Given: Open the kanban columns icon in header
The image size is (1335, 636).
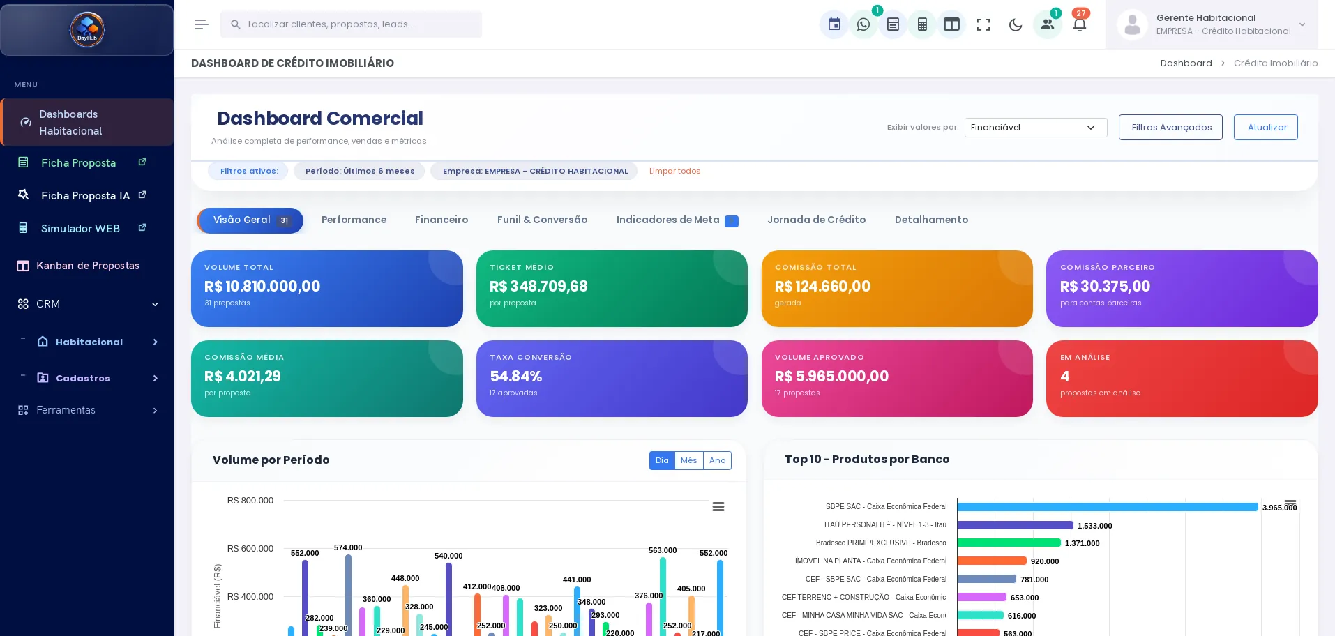Looking at the screenshot, I should [x=951, y=24].
